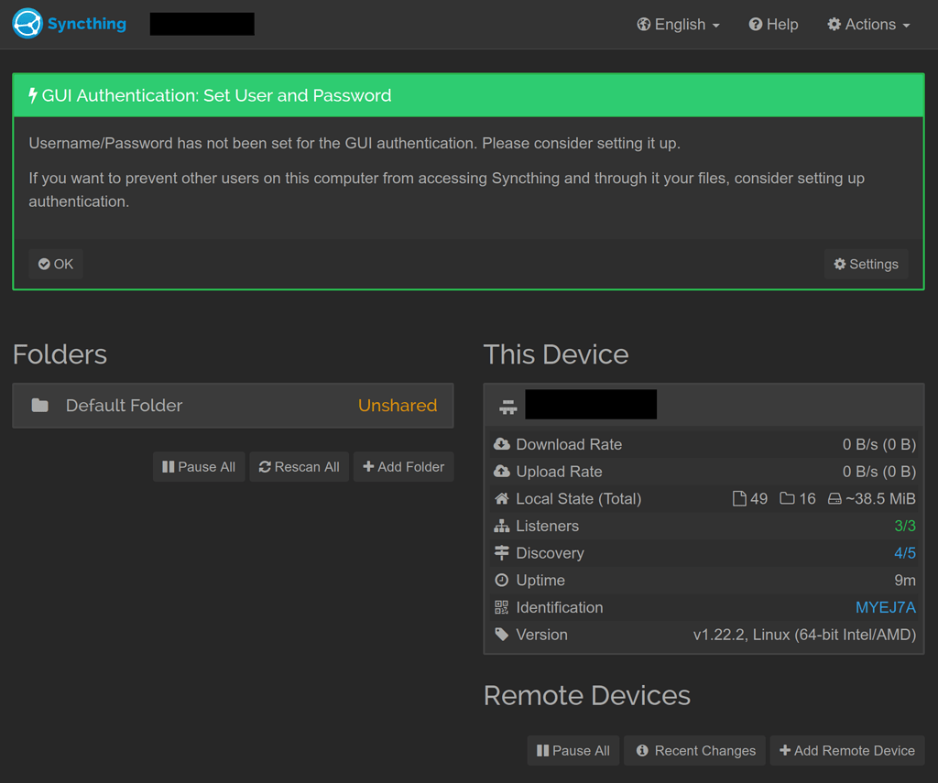Click the Identification label

[560, 607]
